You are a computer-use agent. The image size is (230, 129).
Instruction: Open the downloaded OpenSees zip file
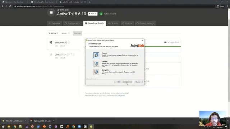(41, 121)
